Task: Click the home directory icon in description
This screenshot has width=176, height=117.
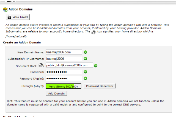Action: coord(93,32)
